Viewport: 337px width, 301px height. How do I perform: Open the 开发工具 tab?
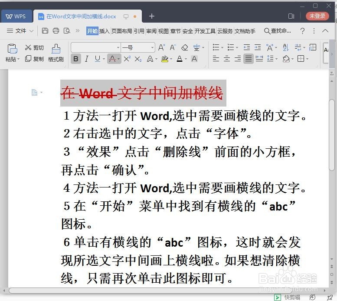pyautogui.click(x=205, y=31)
